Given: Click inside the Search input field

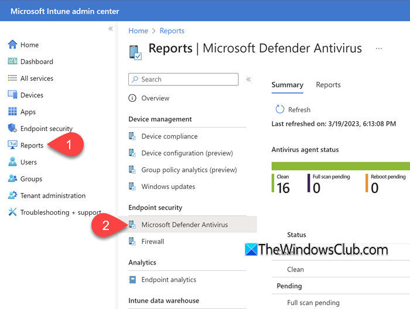Looking at the screenshot, I should point(183,79).
